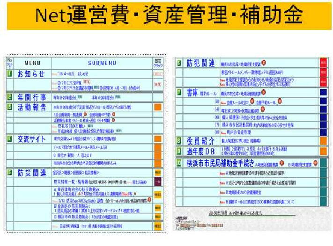The image size is (333, 246).
Task: Click the green number 6 icon beside 防犯関連
Action: coord(179,63)
